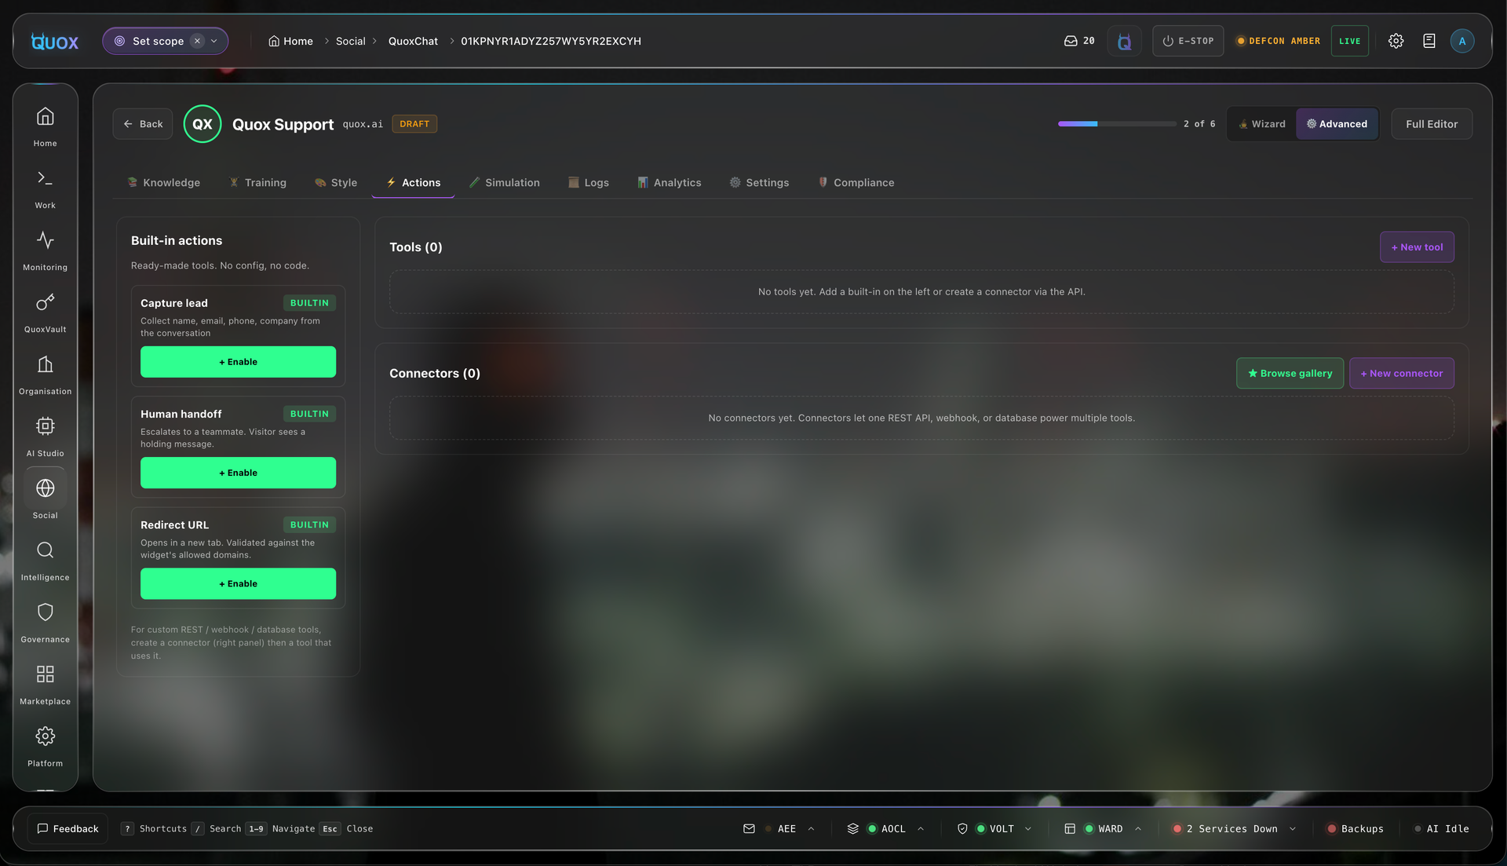The image size is (1507, 866).
Task: Click Home breadcrumb link
Action: (290, 41)
